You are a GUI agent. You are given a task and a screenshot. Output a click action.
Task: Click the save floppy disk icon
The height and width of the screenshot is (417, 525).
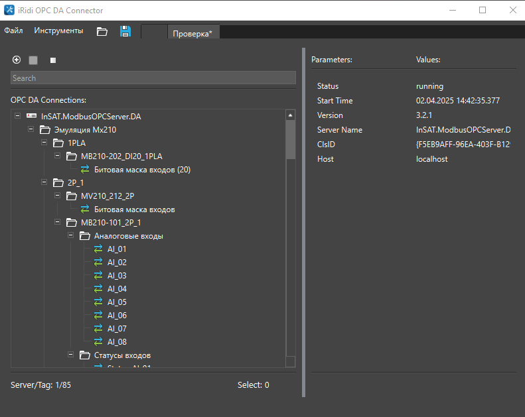click(125, 31)
